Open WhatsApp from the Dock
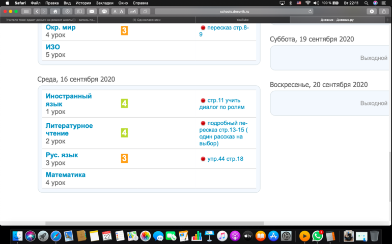The image size is (392, 244). [318, 236]
